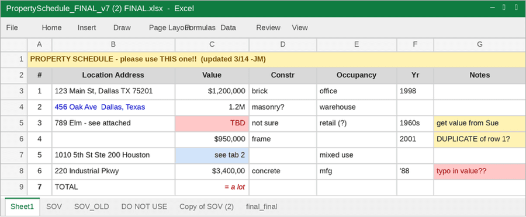Screen dimensions: 526x217
Task: Switch to the DO NOT USE sheet
Action: click(144, 206)
